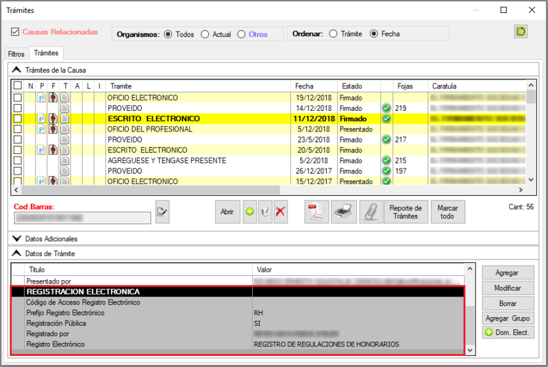Click the seal icon in ESCRITO ELECTRONICO 20/5/2018 row
548x367 pixels.
[53, 150]
